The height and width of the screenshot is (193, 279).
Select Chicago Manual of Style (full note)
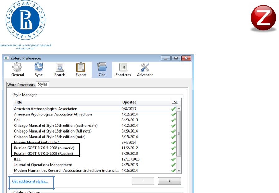coord(95,131)
